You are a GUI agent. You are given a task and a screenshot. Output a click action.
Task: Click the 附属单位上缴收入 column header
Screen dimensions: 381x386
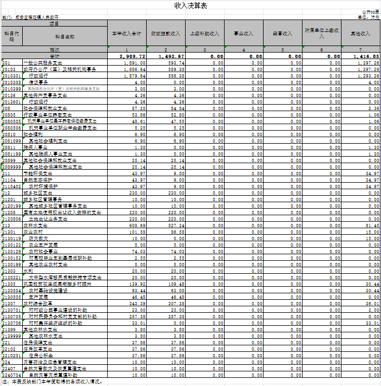tap(322, 33)
